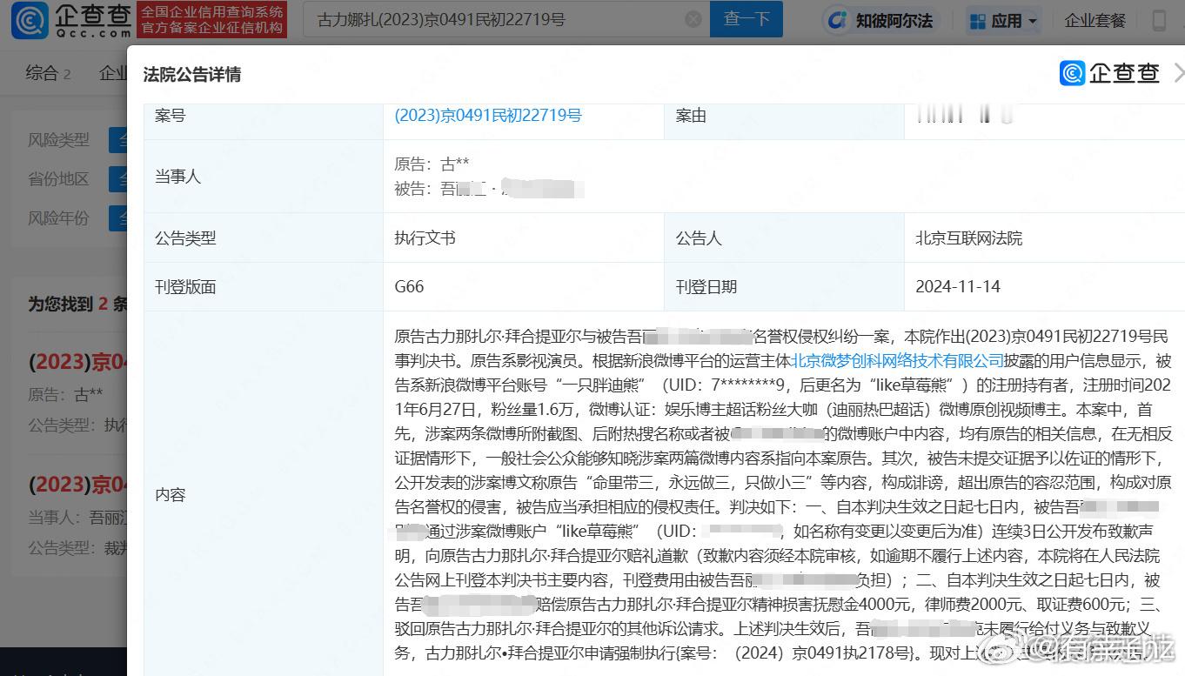The image size is (1185, 676).
Task: Click the 案由 field label
Action: [x=691, y=115]
